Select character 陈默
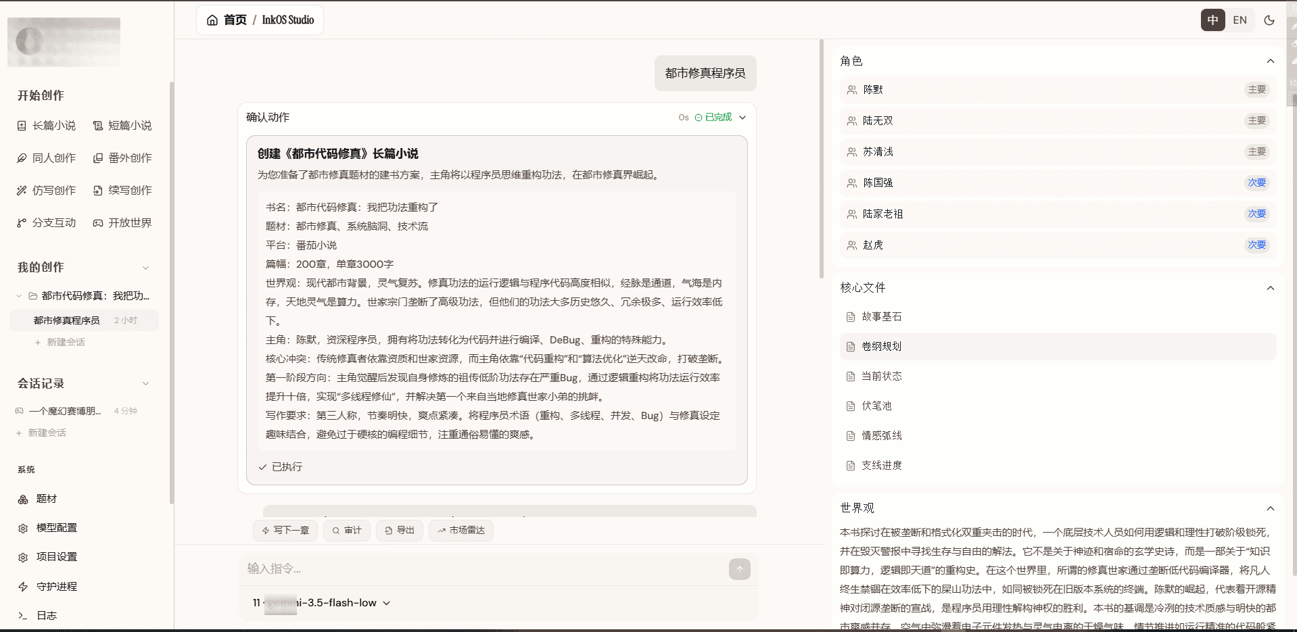Image resolution: width=1297 pixels, height=632 pixels. point(1058,90)
